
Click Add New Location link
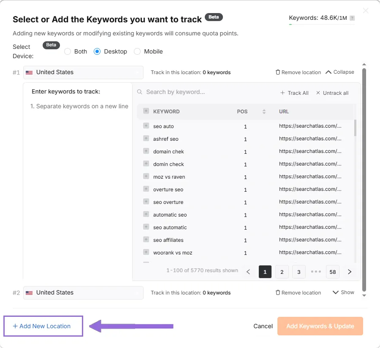42,326
